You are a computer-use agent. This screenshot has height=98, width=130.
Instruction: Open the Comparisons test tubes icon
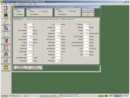6,29
